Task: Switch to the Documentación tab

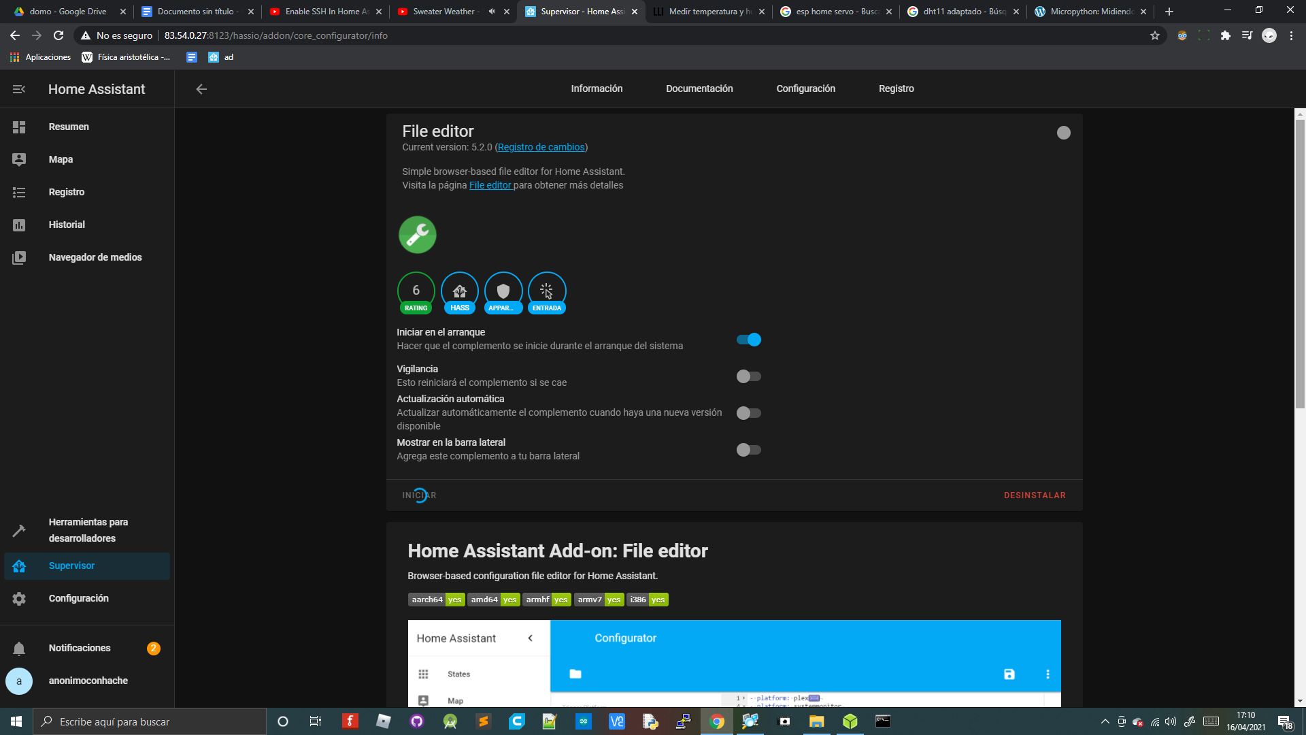Action: [x=699, y=88]
